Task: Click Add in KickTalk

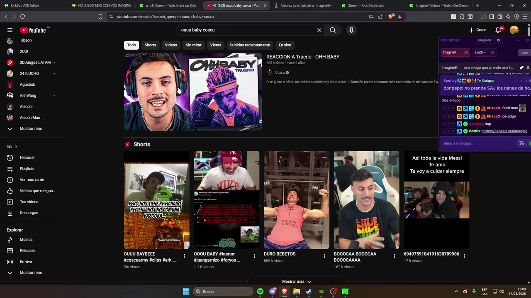Action: 525,53
